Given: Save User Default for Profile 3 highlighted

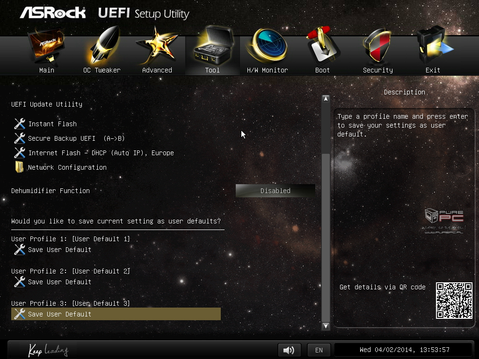Looking at the screenshot, I should pyautogui.click(x=116, y=314).
